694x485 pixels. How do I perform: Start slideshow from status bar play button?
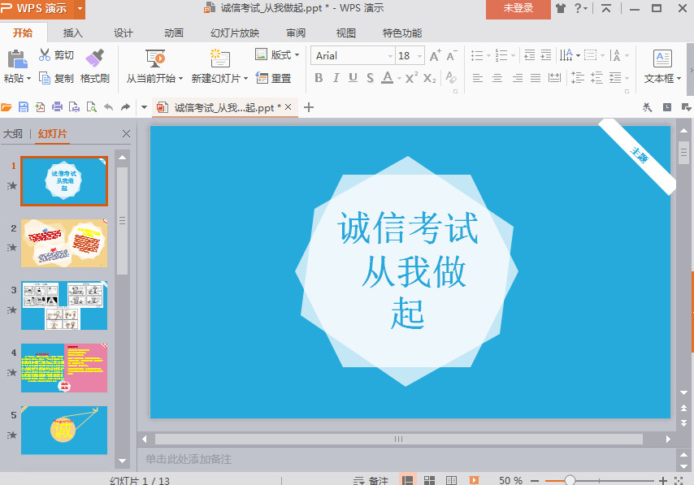[x=474, y=480]
